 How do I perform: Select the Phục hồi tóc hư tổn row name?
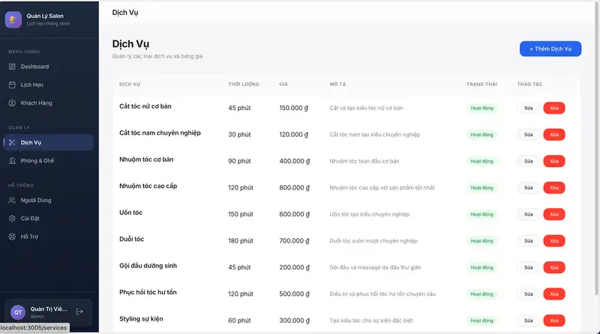tap(148, 292)
